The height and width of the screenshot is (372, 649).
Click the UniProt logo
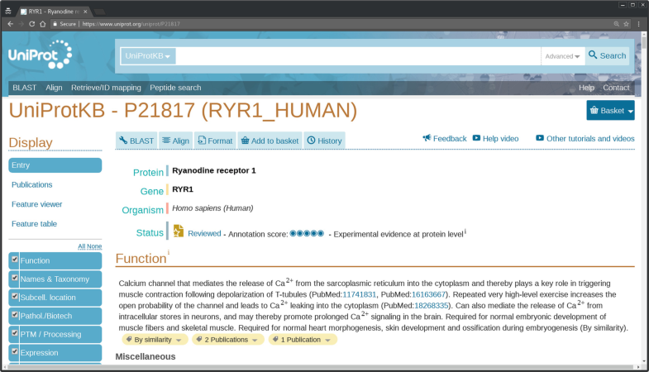(40, 55)
